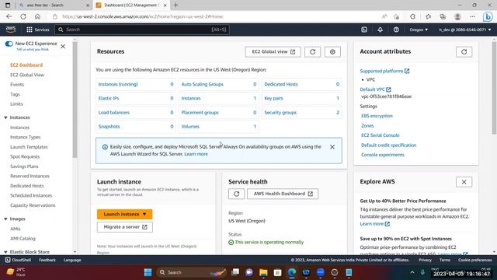Open File Explorer from the taskbar
Screen dimensions: 497x280
click(263, 272)
